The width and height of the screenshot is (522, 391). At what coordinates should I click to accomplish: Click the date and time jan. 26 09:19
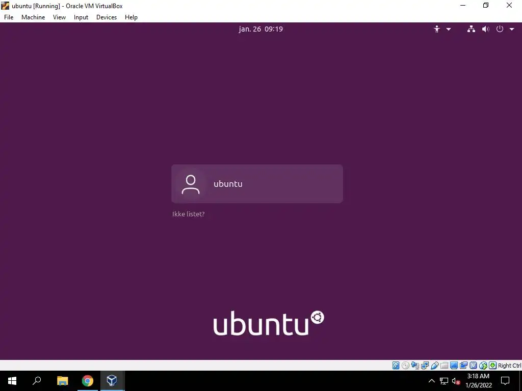tap(260, 29)
